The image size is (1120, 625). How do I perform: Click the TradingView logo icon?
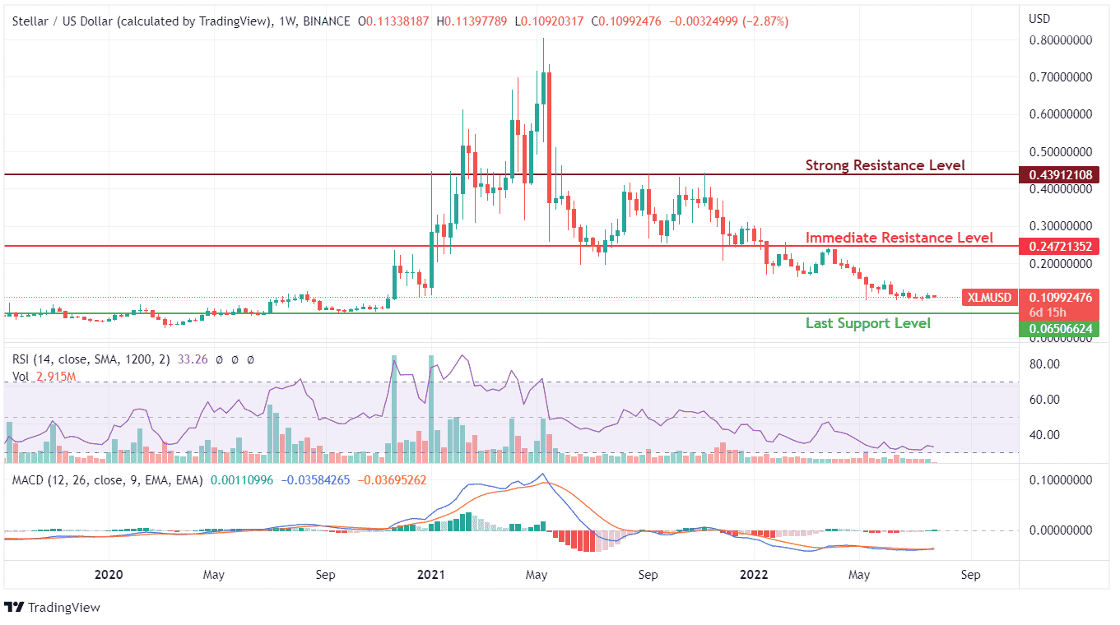coord(14,607)
